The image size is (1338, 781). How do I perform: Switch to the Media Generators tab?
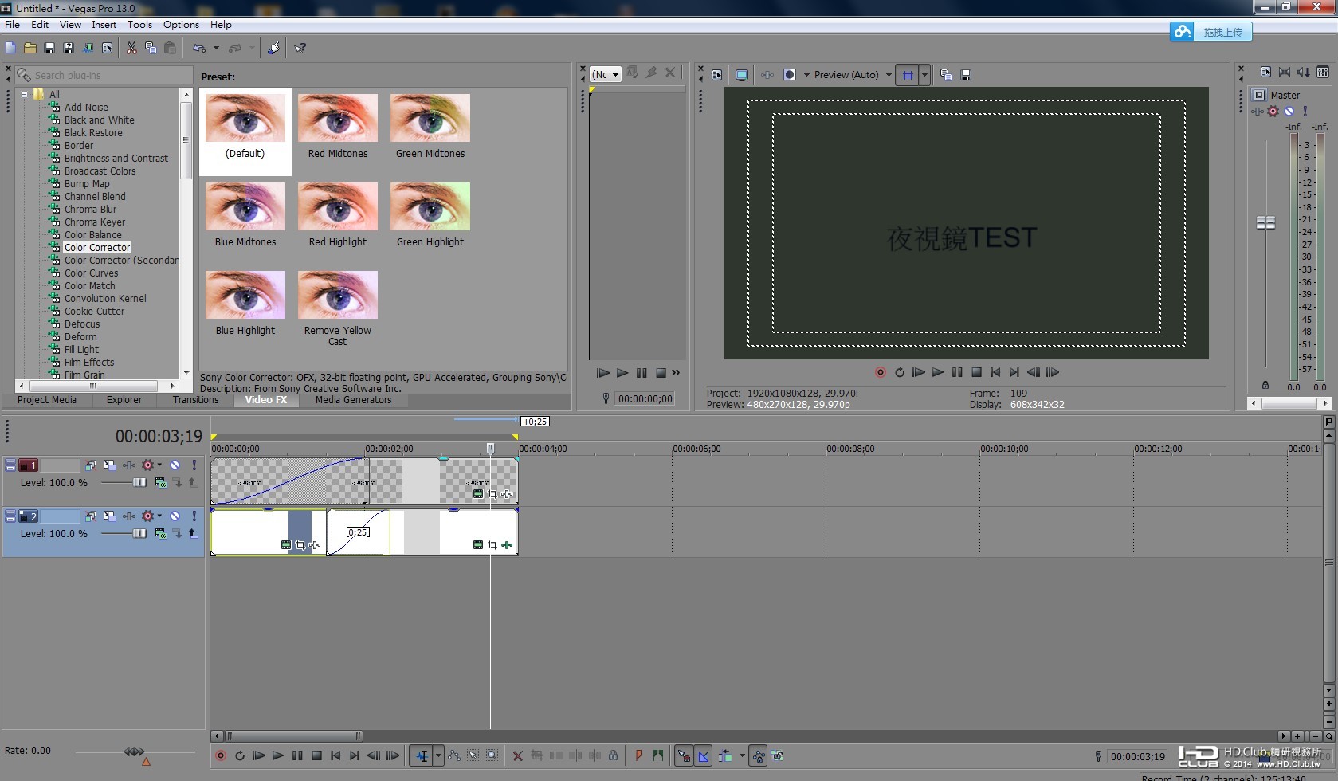coord(353,400)
